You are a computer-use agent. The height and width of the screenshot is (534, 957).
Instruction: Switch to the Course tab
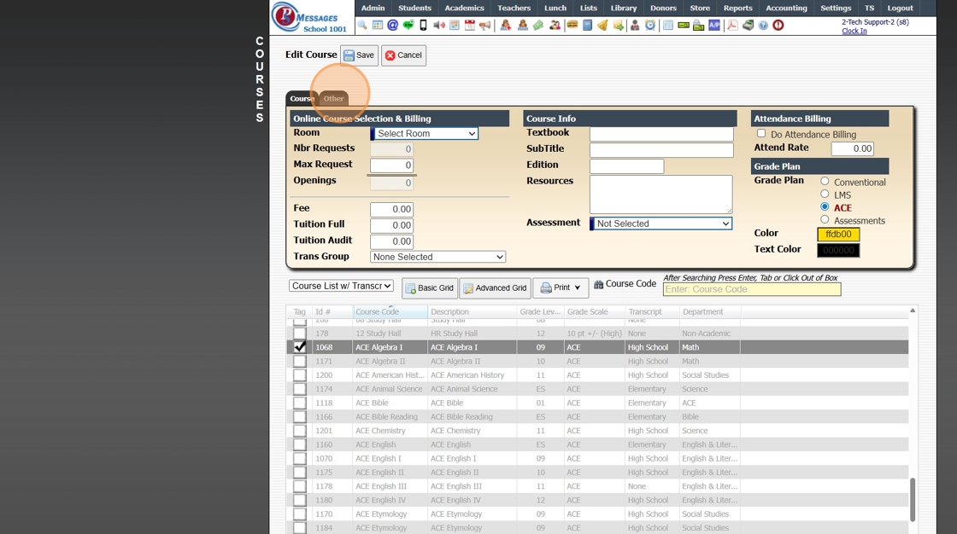[302, 98]
